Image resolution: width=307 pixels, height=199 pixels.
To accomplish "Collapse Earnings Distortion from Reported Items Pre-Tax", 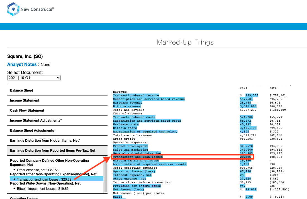I will [57, 151].
